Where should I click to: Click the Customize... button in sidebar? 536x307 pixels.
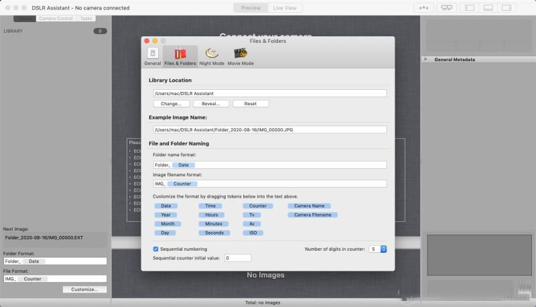pyautogui.click(x=84, y=289)
